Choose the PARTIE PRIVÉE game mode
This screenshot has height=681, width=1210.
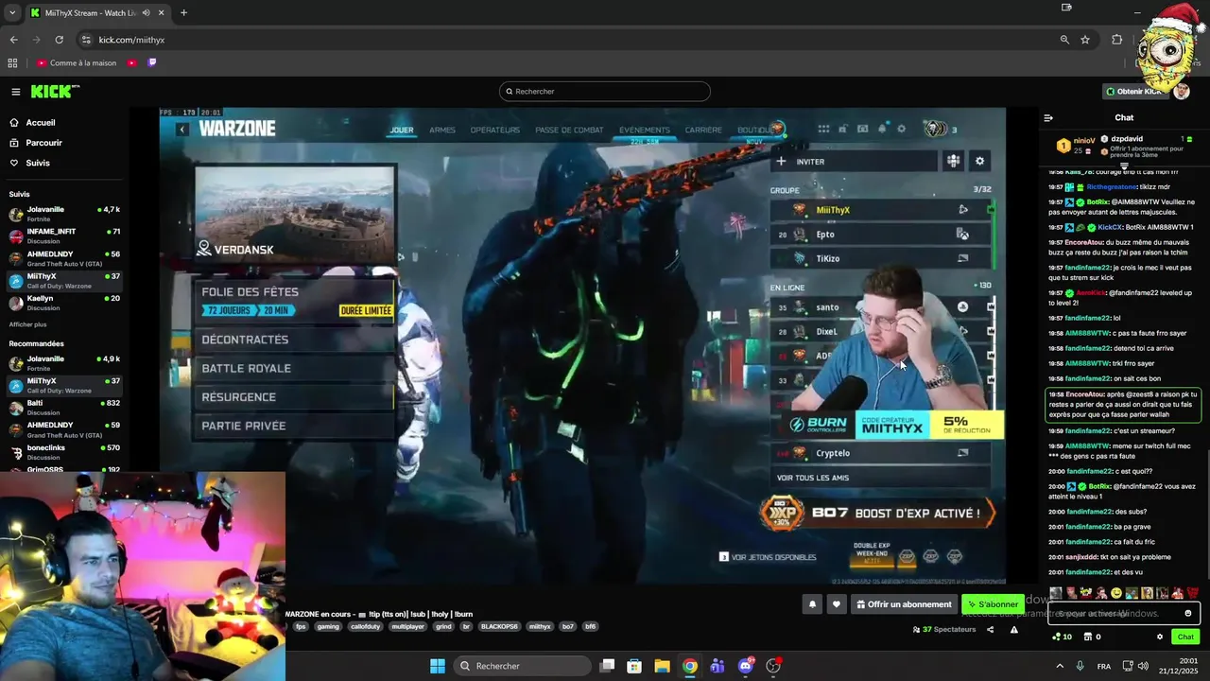click(293, 426)
